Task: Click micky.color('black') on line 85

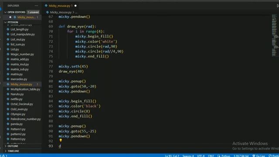Action: pyautogui.click(x=79, y=106)
